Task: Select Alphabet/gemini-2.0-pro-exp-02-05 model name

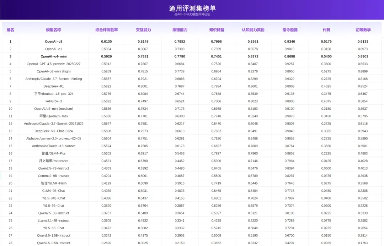Action: pos(54,138)
